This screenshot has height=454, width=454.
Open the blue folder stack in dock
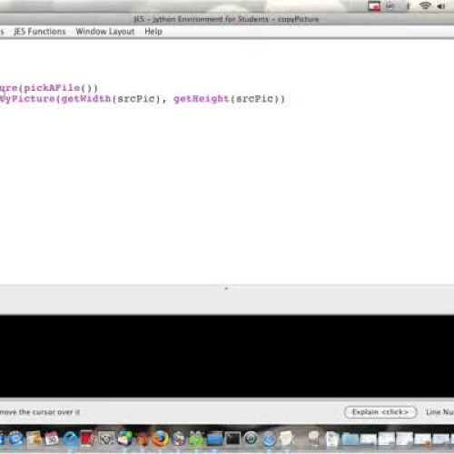point(350,439)
